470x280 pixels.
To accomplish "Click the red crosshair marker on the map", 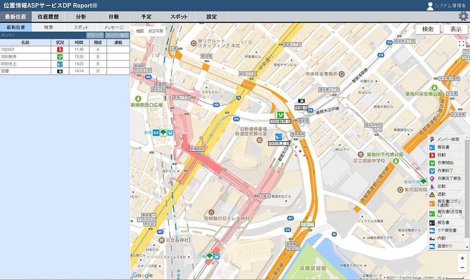I will pyautogui.click(x=300, y=151).
